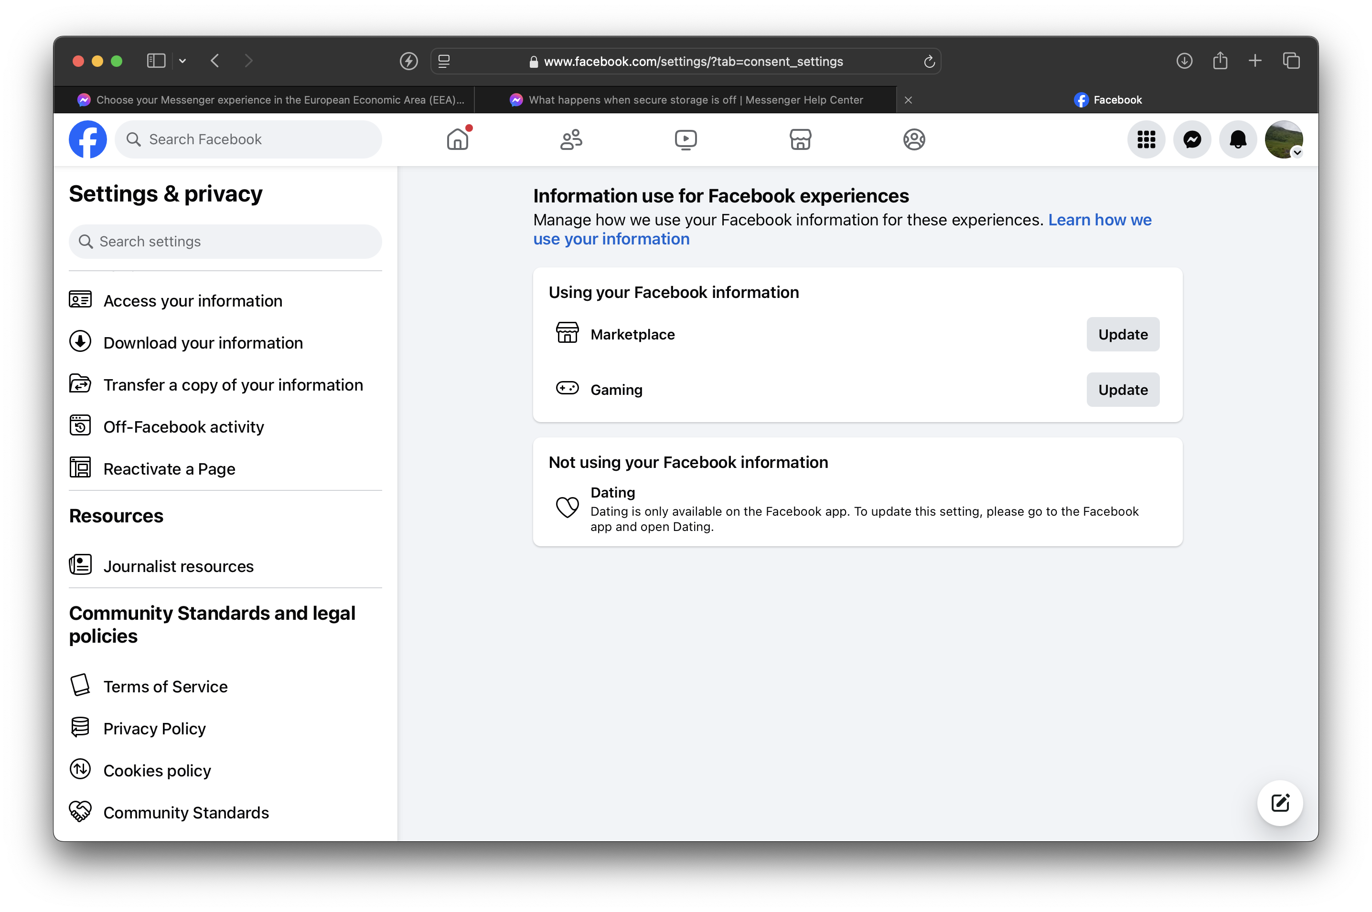This screenshot has height=912, width=1372.
Task: Open Cookies policy
Action: [225, 770]
